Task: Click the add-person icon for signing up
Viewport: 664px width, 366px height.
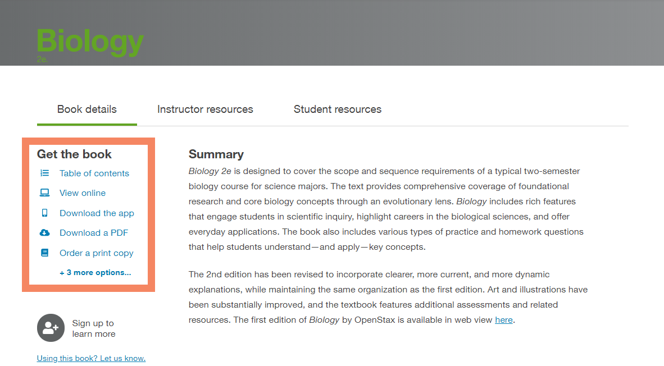Action: [x=50, y=328]
